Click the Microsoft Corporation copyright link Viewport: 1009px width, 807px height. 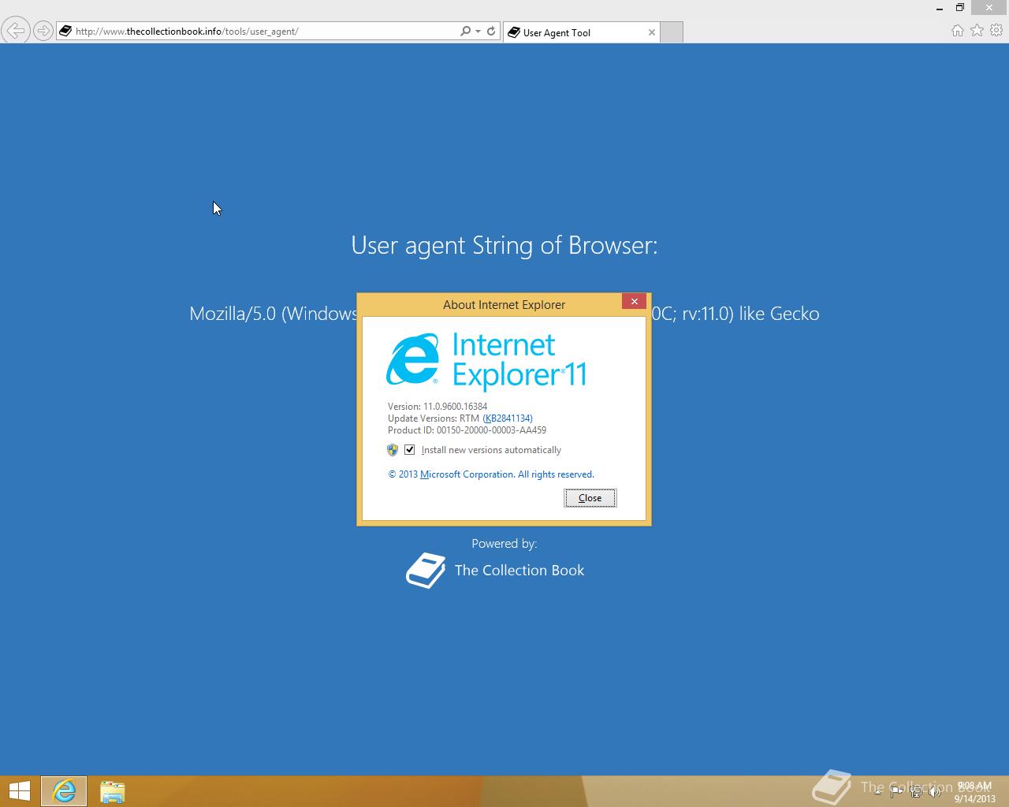pyautogui.click(x=491, y=474)
